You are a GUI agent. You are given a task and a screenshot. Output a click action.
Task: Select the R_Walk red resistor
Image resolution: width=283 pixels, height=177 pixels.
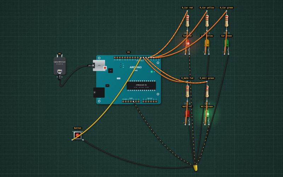click(187, 91)
